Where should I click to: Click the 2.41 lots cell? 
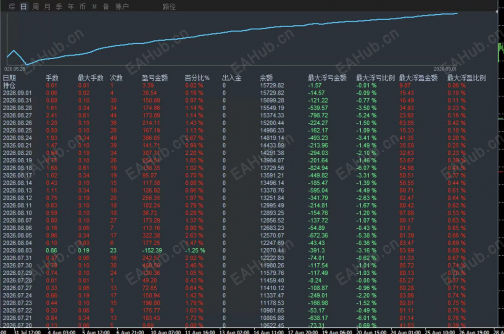pyautogui.click(x=51, y=115)
